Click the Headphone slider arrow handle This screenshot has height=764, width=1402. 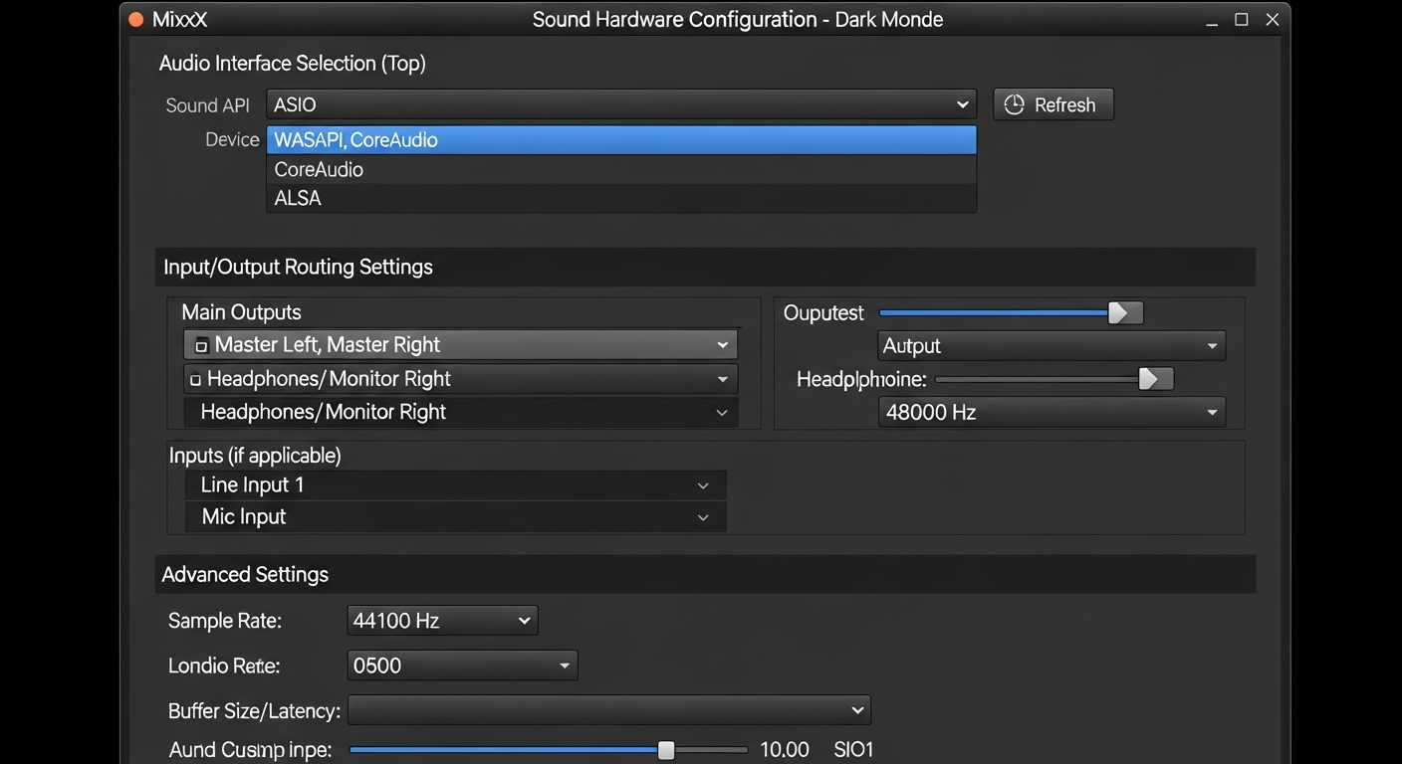pos(1156,378)
